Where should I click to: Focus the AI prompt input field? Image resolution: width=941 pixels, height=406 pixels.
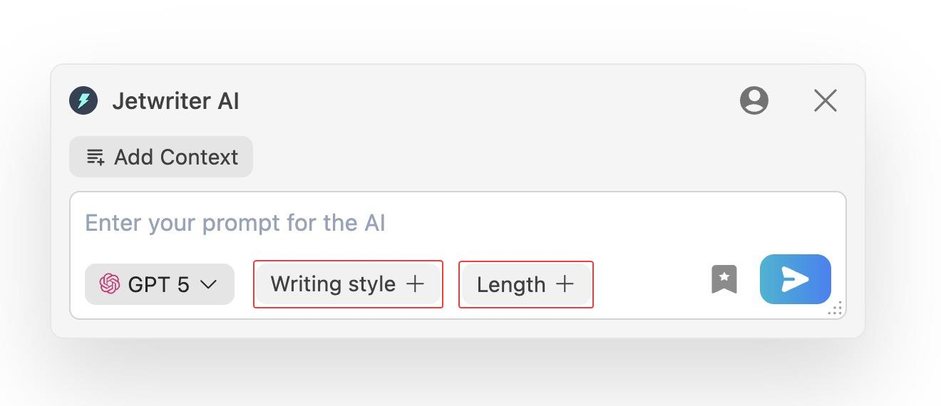tap(456, 223)
